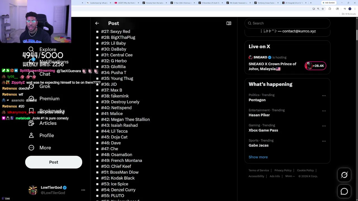Click the SNEAKO host avatar
358x201 pixels.
point(251,57)
